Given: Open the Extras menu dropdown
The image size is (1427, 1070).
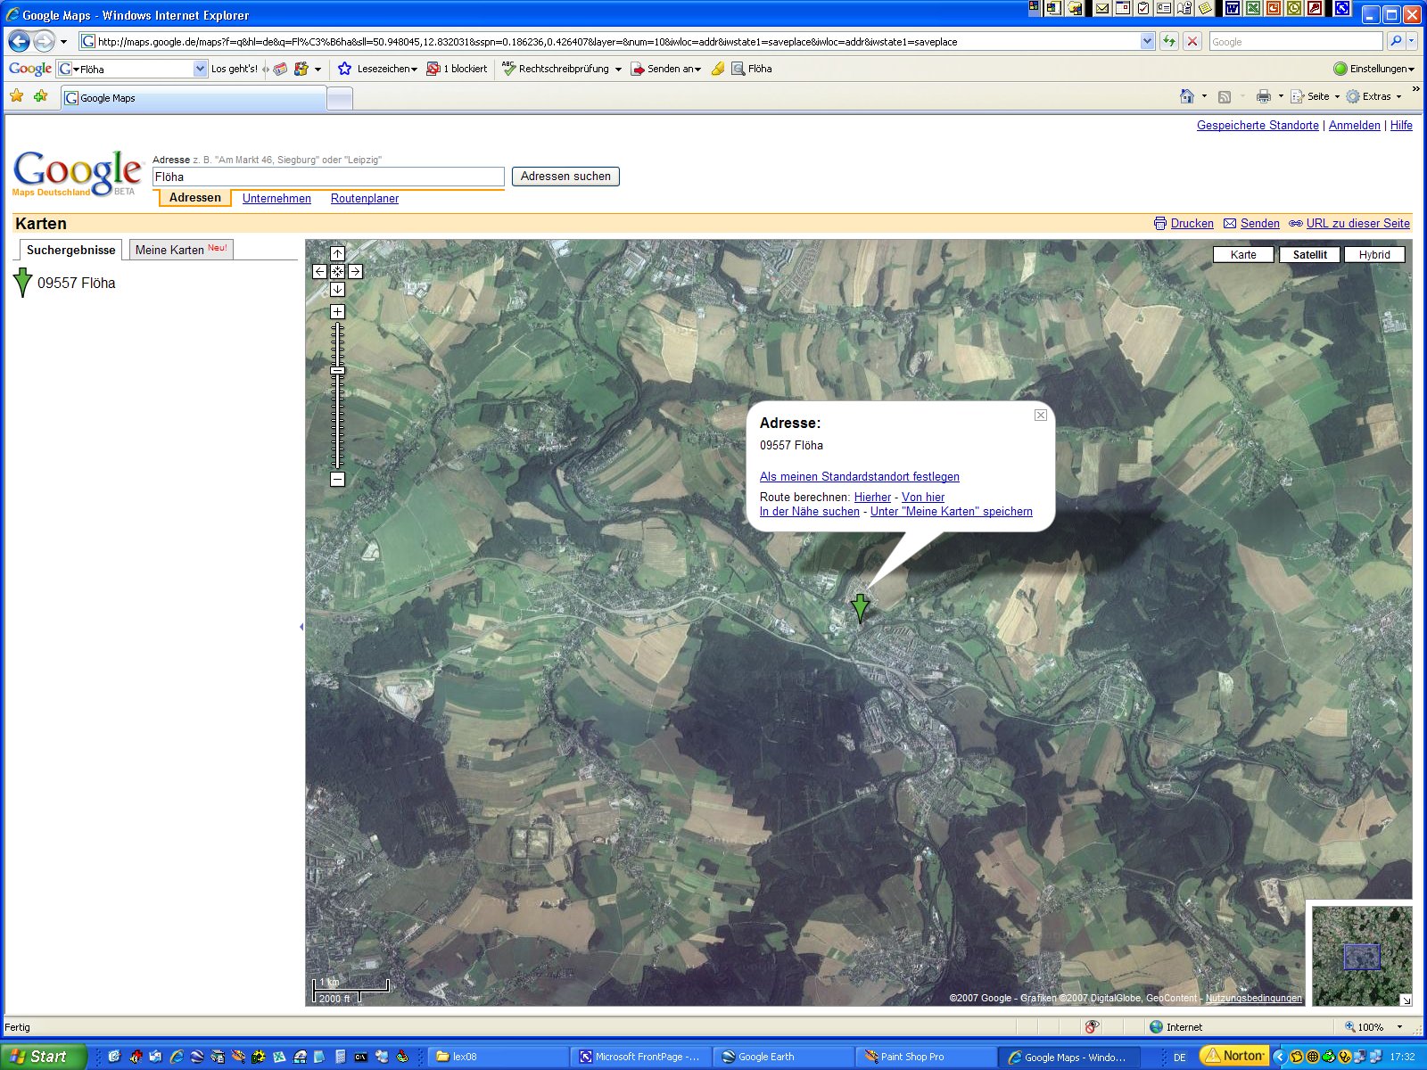Looking at the screenshot, I should click(1373, 96).
